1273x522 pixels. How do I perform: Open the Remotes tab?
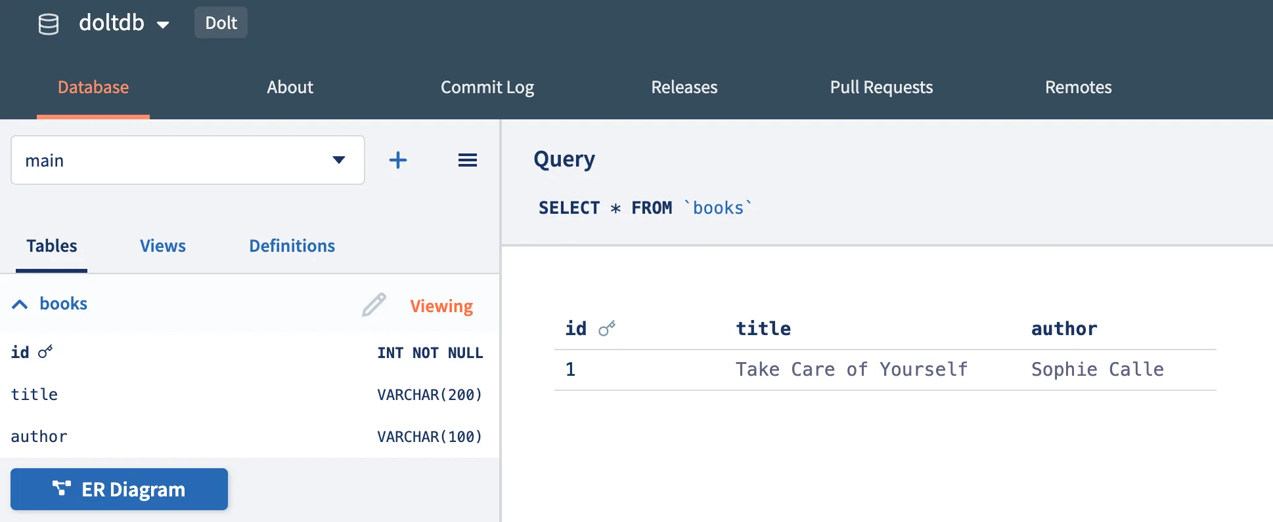(1078, 87)
